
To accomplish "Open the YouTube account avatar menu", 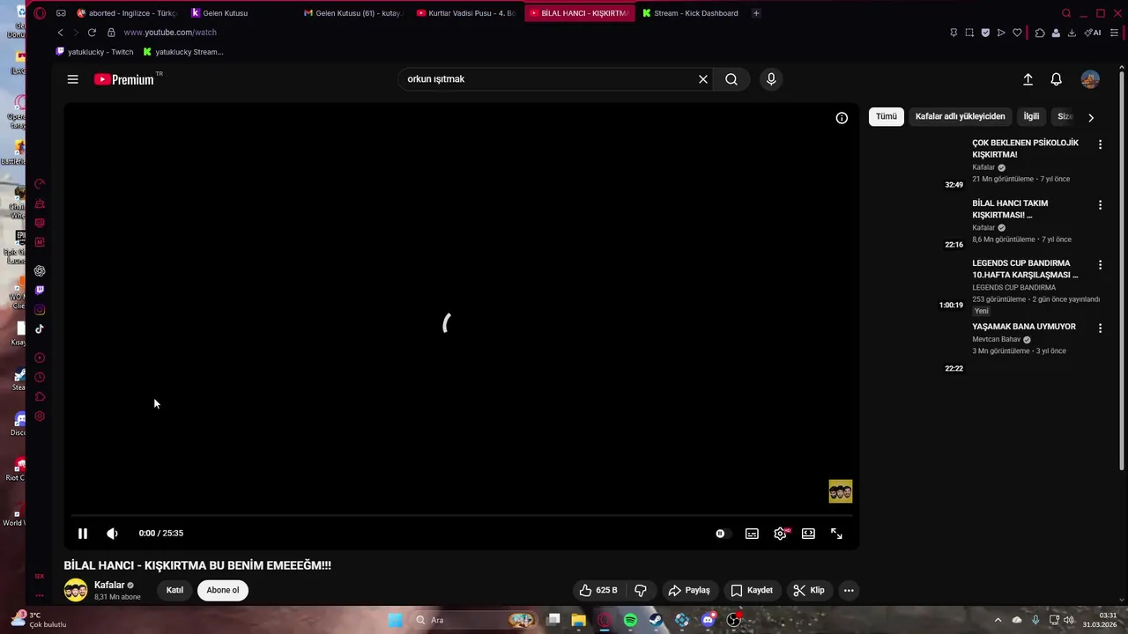I will tap(1090, 79).
